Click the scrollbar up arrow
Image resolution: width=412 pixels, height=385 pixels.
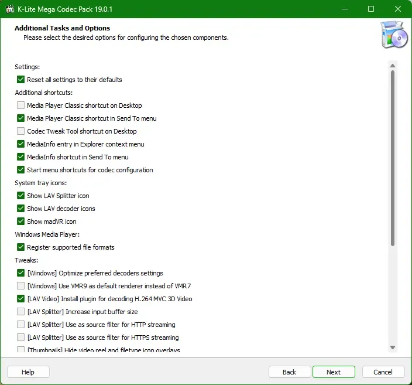(x=393, y=66)
